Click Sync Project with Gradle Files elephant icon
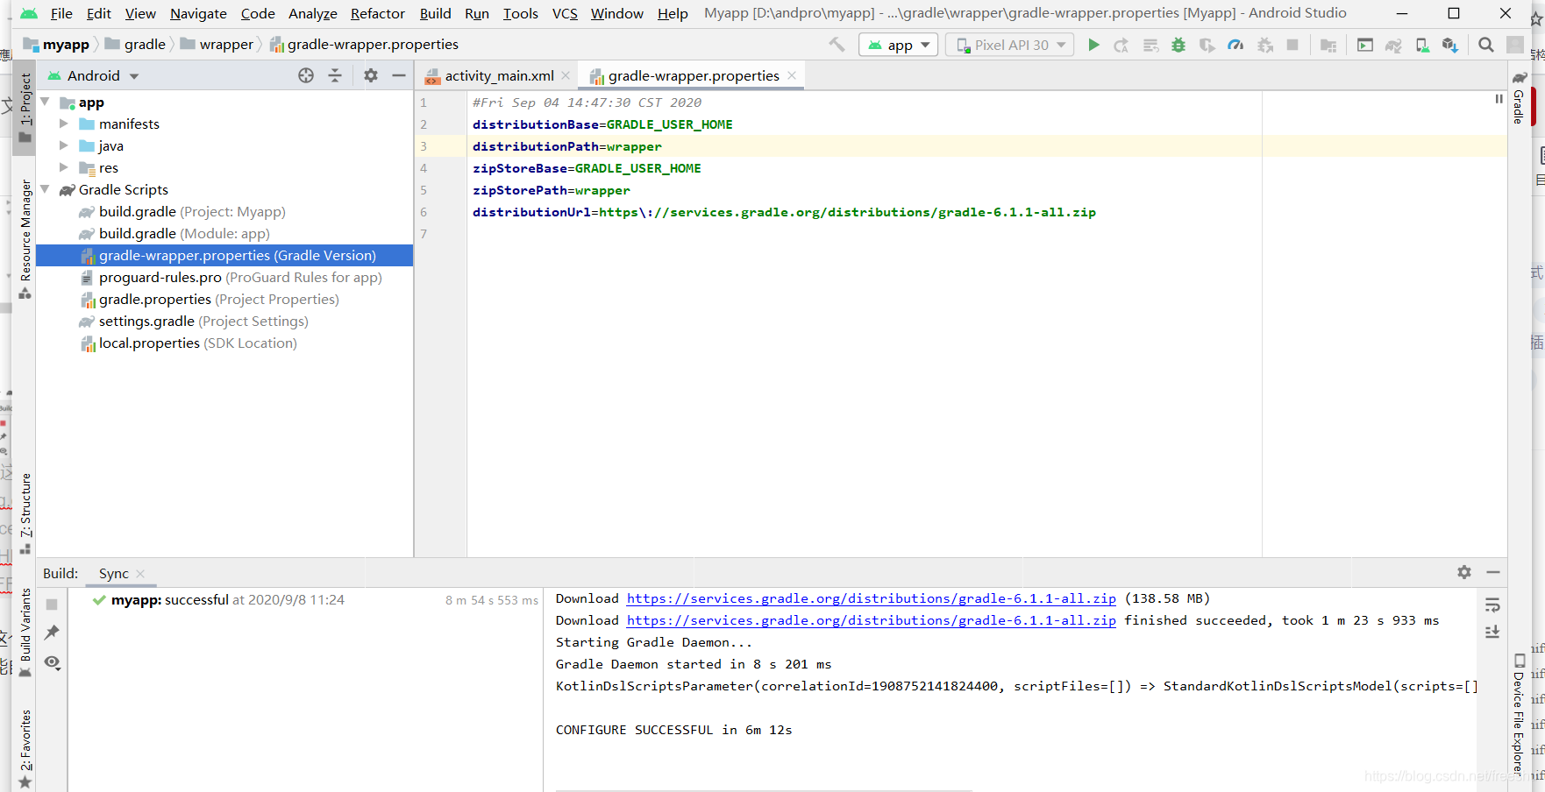The width and height of the screenshot is (1545, 792). pos(1393,46)
